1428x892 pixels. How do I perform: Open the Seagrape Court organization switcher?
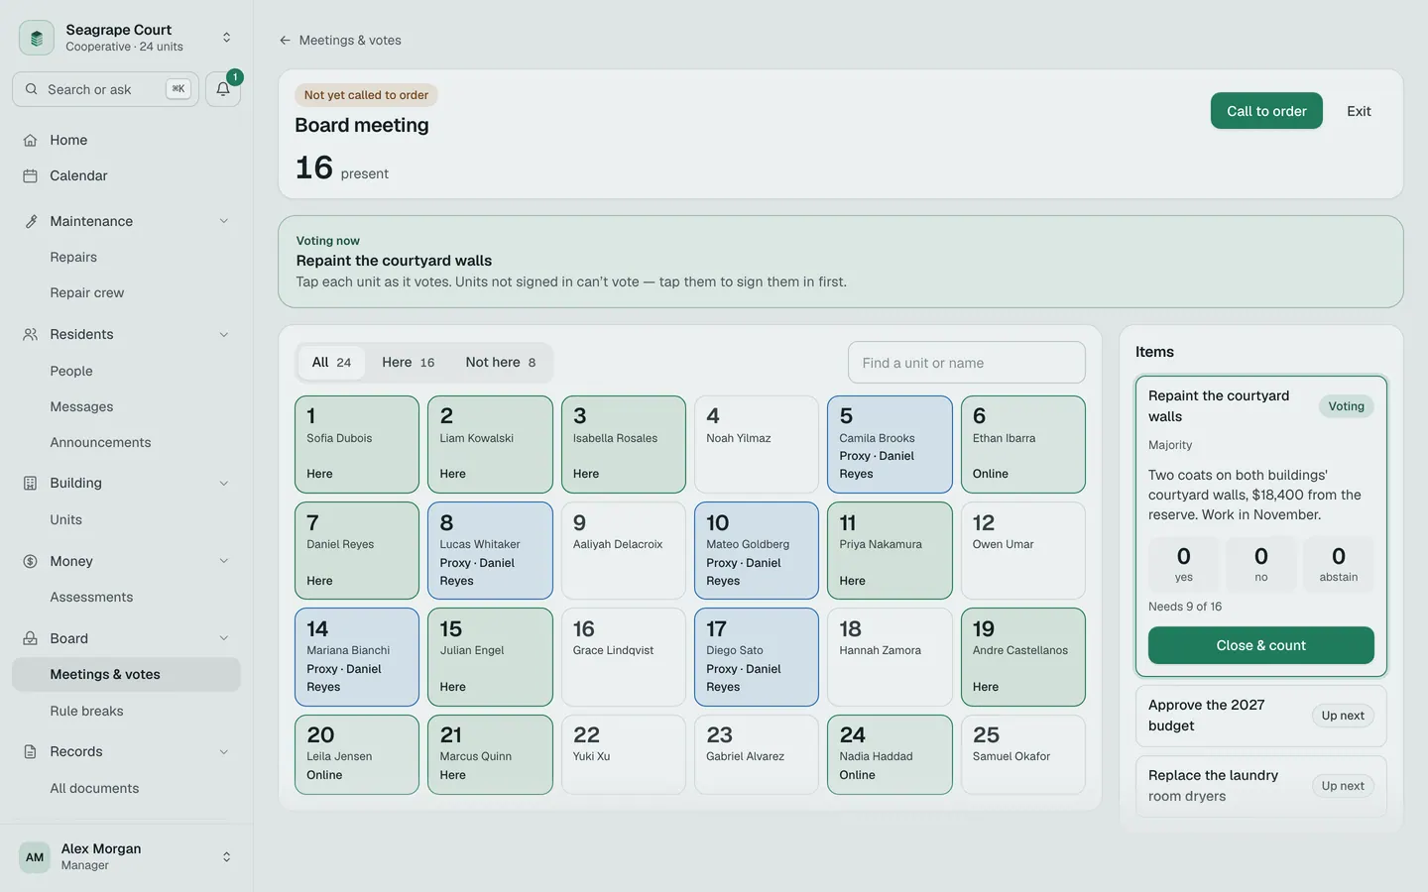click(127, 38)
